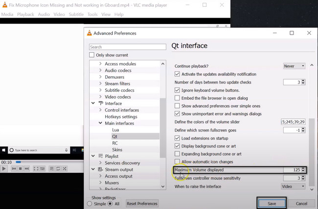Click microphone icon in video search box
The height and width of the screenshot is (209, 318).
point(67,150)
